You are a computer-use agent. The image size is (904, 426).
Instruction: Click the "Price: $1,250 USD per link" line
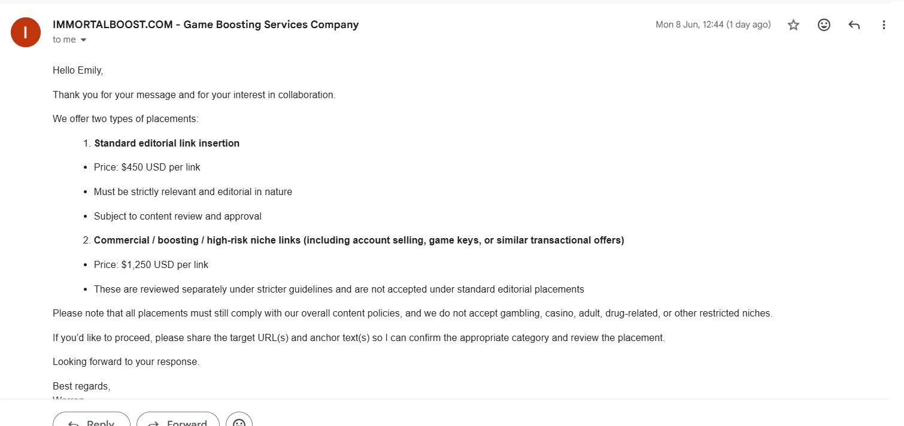tap(151, 265)
